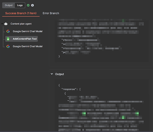Click the Content plan agent robot icon

coord(6,24)
